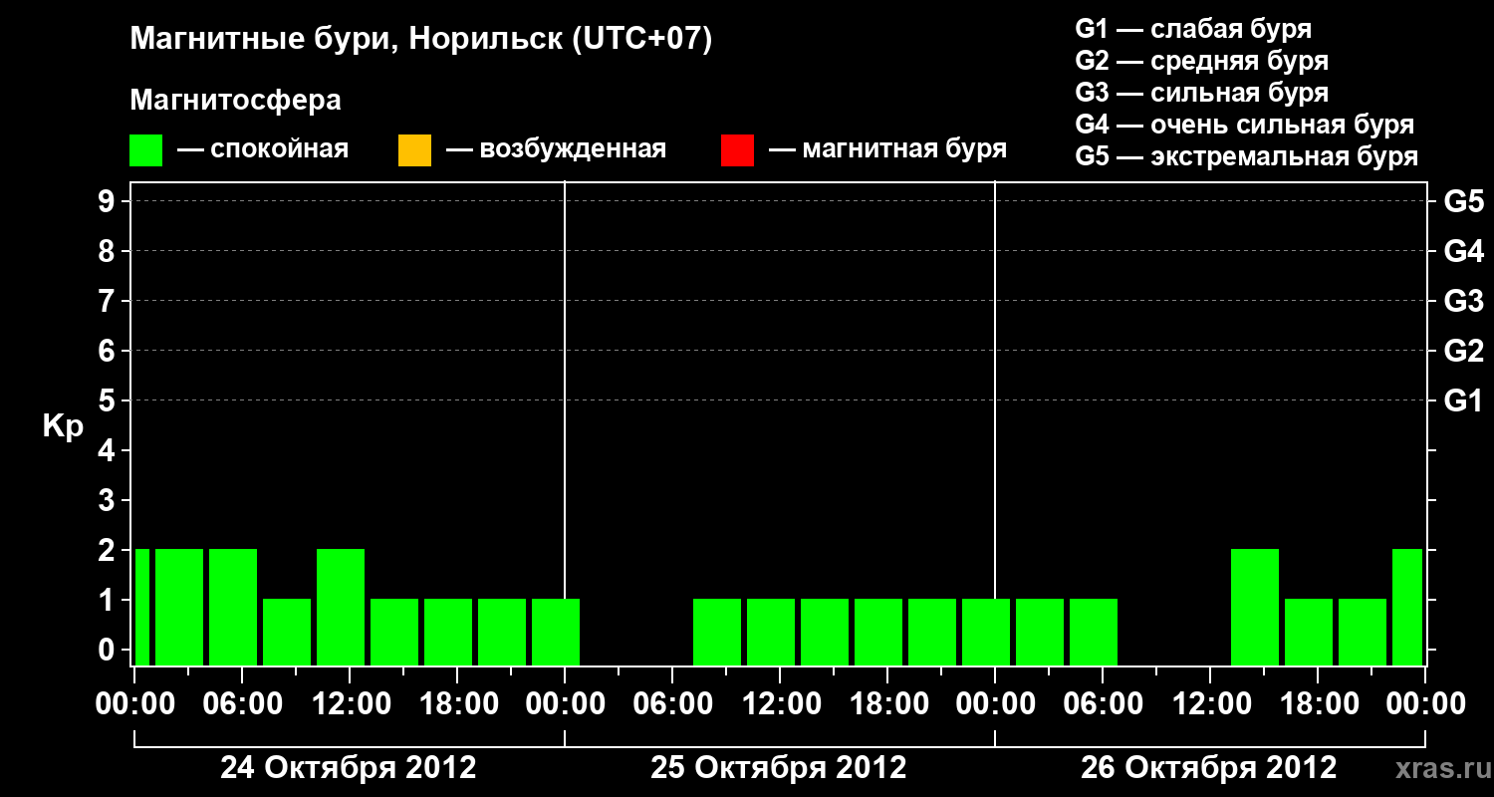Click the '— возбужденная' legend label
Screen dimensions: 1494x797
pyautogui.click(x=556, y=150)
